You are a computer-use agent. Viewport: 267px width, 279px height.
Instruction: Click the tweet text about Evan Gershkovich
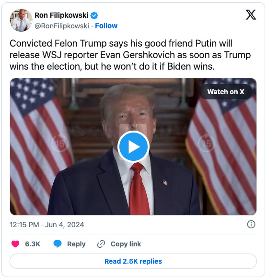130,55
